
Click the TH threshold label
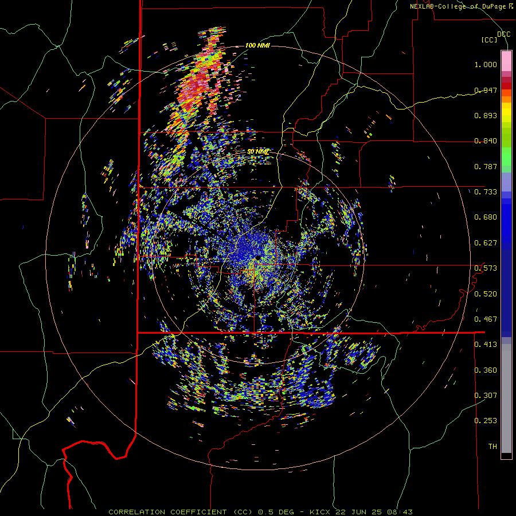coord(492,447)
